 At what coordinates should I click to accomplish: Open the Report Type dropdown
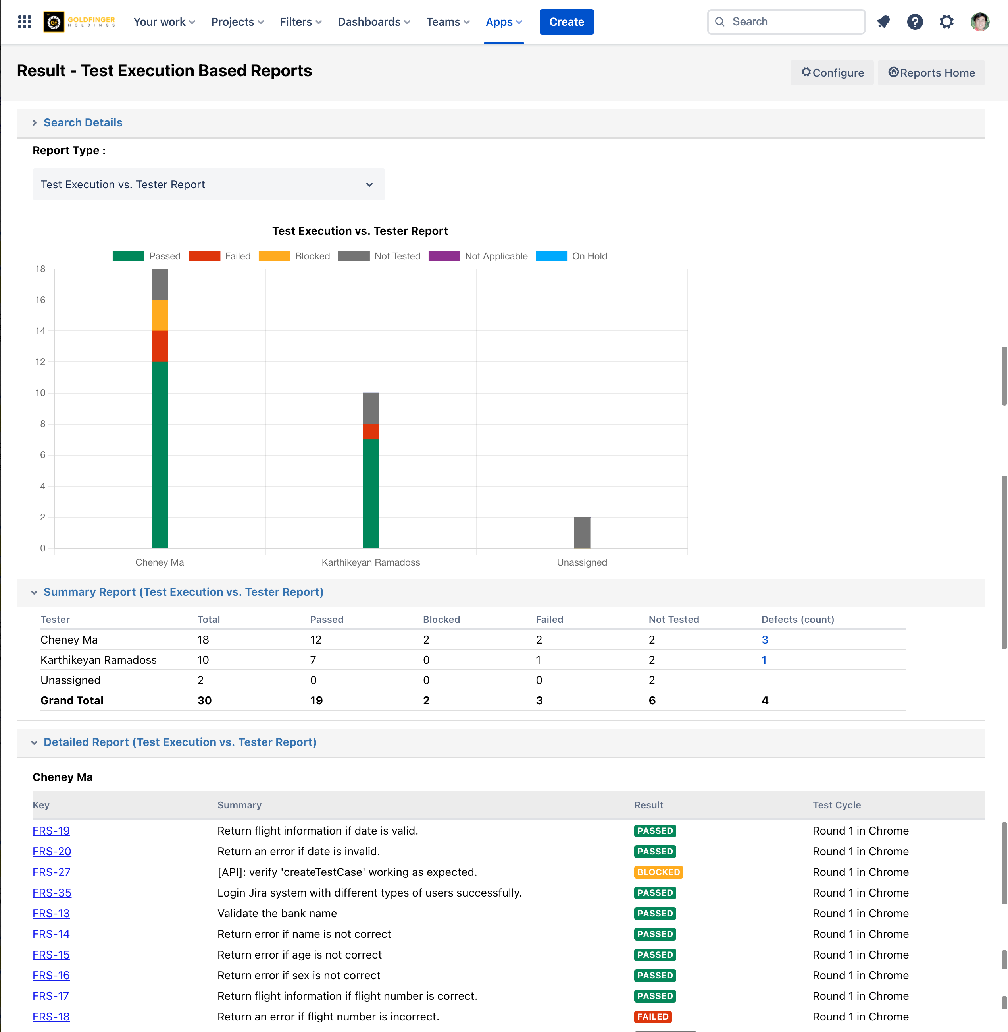[209, 184]
